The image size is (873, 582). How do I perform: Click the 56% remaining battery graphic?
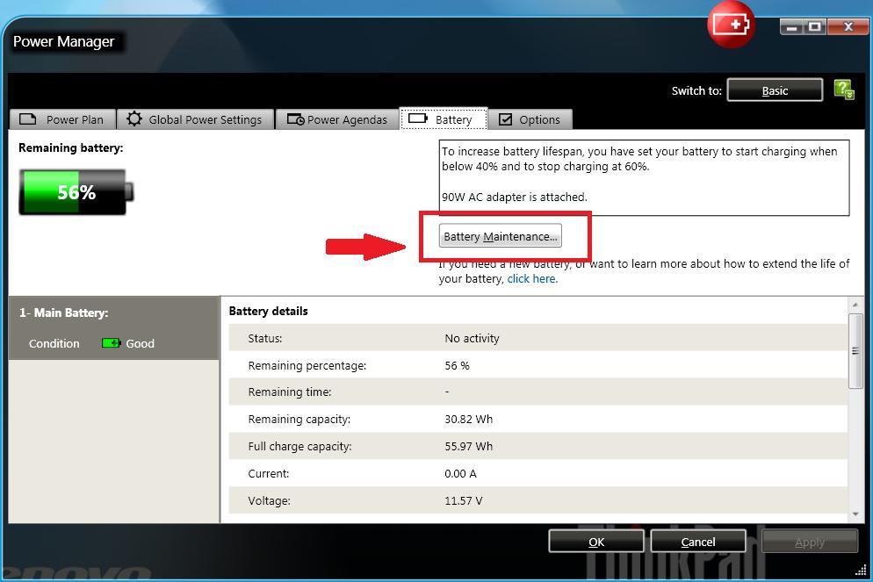click(x=76, y=192)
